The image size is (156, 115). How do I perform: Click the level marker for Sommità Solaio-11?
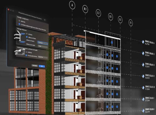pyautogui.click(x=144, y=76)
